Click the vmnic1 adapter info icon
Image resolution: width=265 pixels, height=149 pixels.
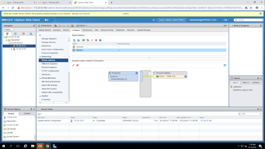[x=185, y=76]
